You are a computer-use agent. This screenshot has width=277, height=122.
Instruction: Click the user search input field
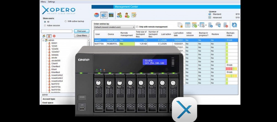[57, 31]
